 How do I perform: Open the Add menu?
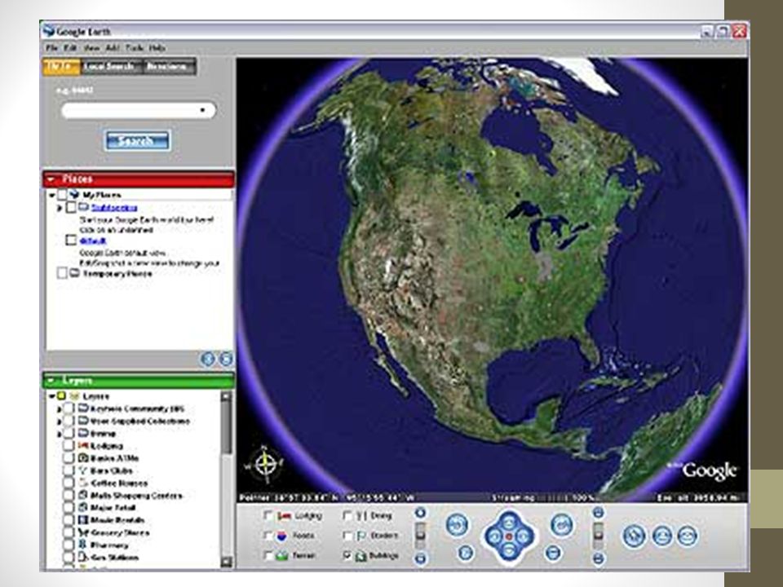coord(113,48)
